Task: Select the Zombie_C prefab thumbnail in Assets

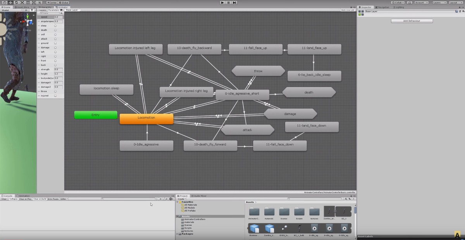Action: (269, 228)
